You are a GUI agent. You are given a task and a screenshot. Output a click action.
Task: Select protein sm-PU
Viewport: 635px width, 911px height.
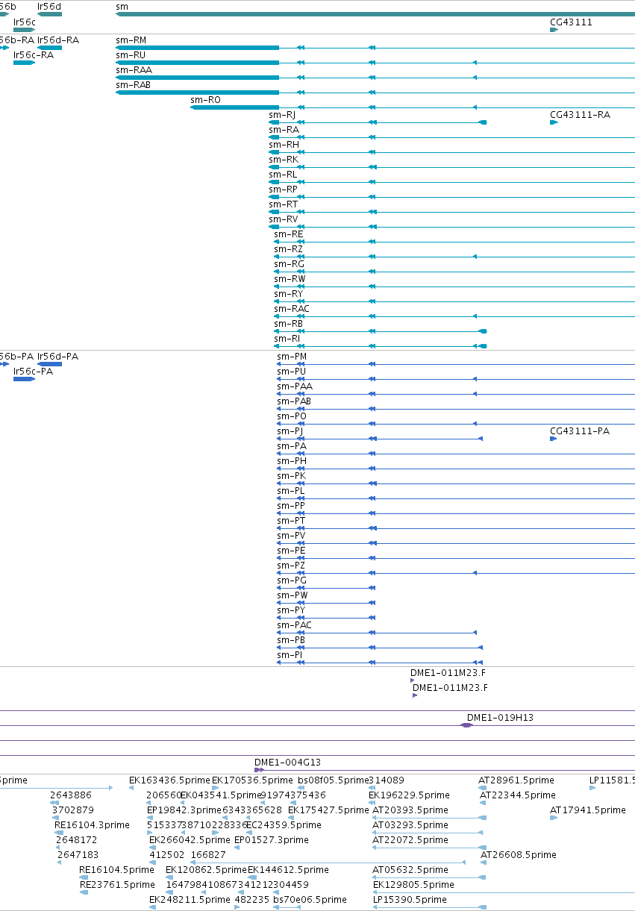(292, 371)
